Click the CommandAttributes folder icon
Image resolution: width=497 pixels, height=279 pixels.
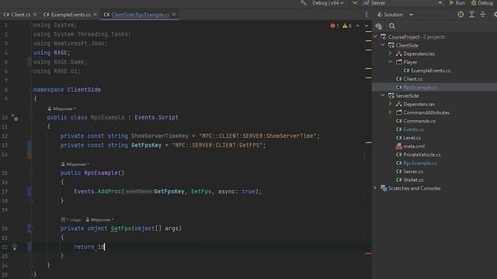[x=398, y=112]
